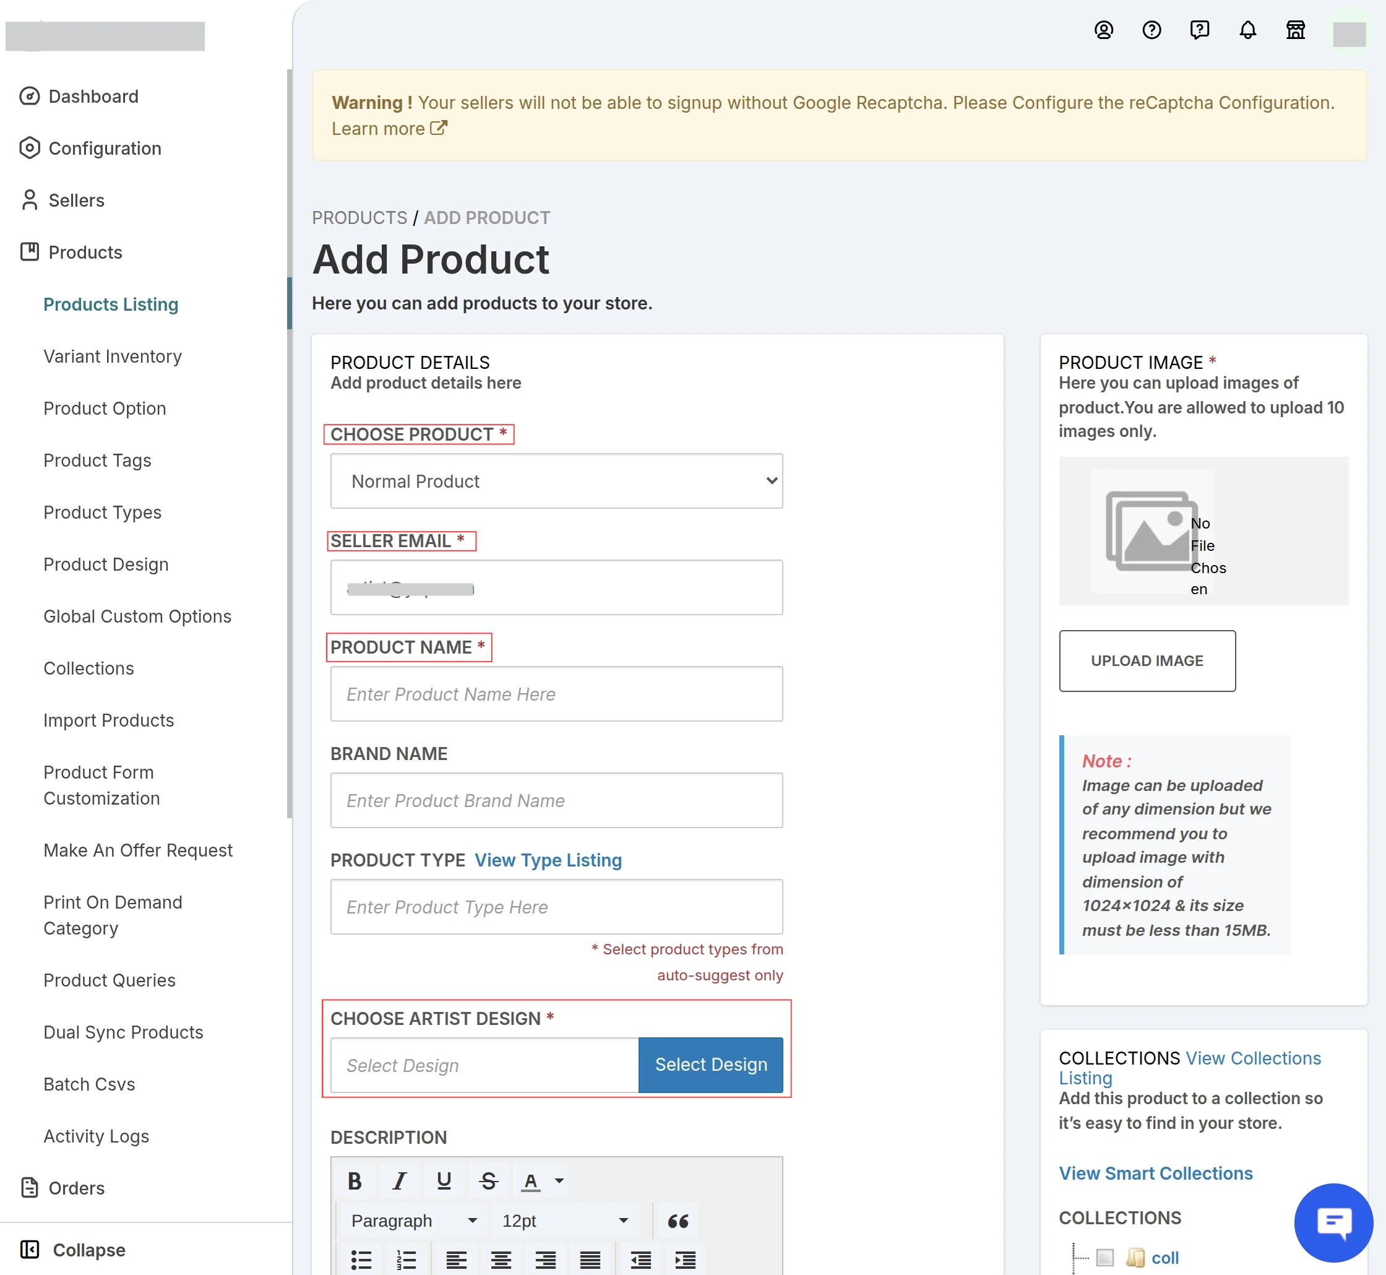Open Products Listing in the sidebar

click(111, 305)
